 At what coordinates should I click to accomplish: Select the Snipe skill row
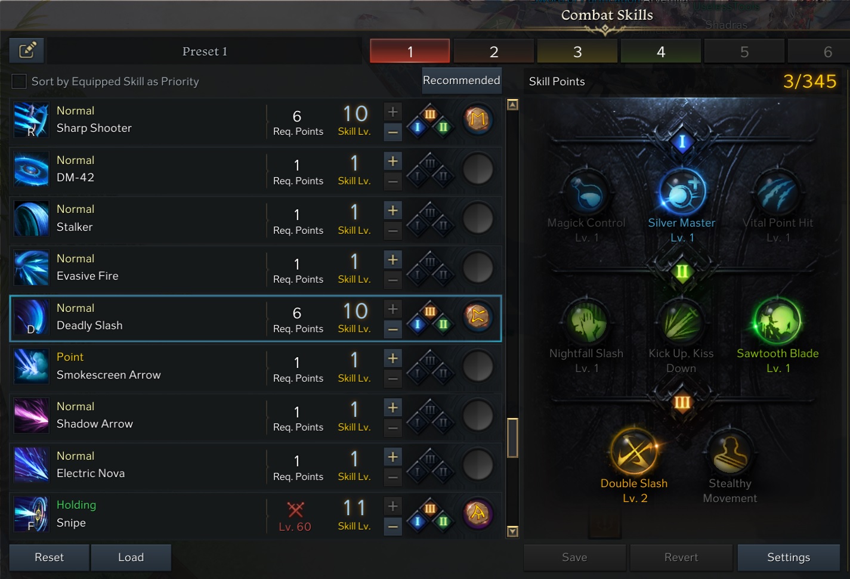point(256,515)
